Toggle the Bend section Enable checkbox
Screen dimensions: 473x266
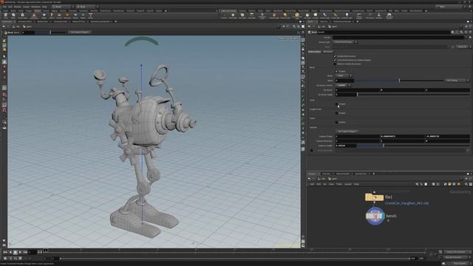(x=337, y=72)
